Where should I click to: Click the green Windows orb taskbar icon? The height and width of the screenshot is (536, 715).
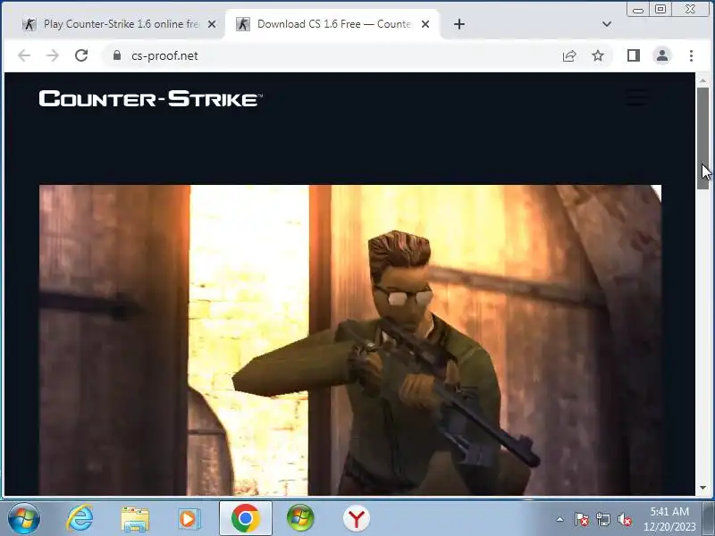point(300,518)
